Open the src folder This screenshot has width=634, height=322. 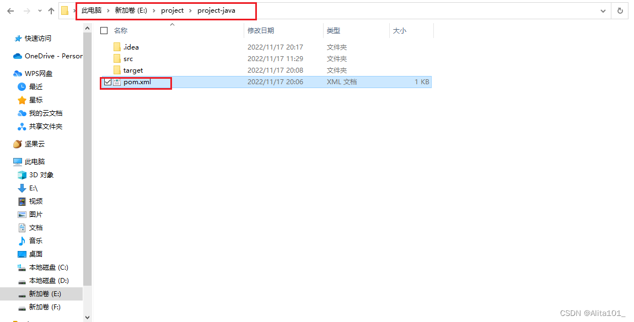pyautogui.click(x=127, y=58)
